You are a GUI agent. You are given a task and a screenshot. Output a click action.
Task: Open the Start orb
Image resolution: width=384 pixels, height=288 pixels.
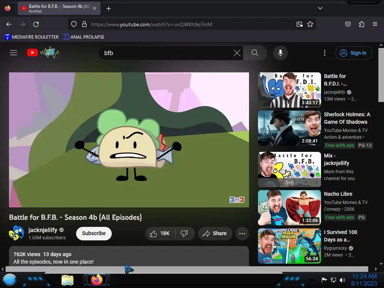click(x=9, y=280)
